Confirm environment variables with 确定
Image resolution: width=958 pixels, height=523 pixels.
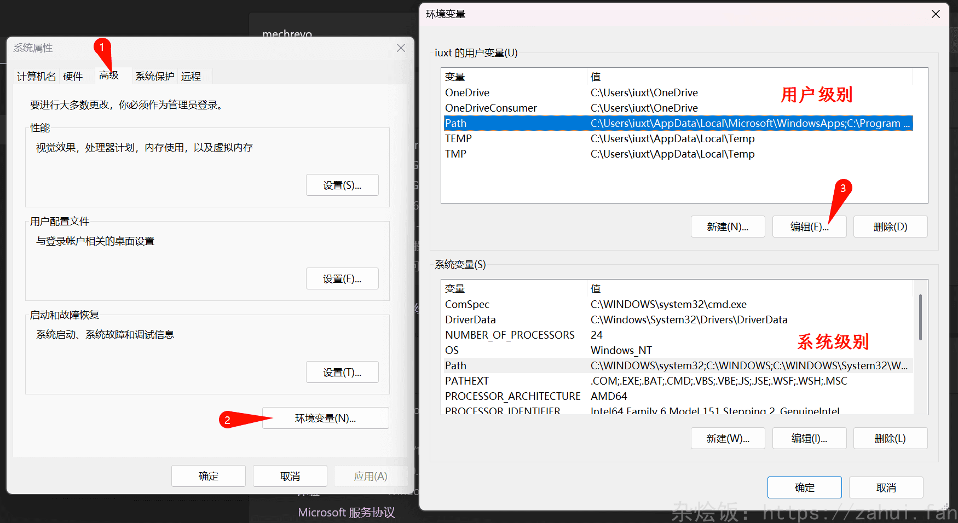click(804, 487)
